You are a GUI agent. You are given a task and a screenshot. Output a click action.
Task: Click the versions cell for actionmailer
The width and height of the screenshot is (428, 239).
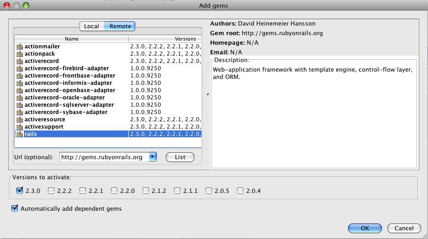click(x=165, y=47)
